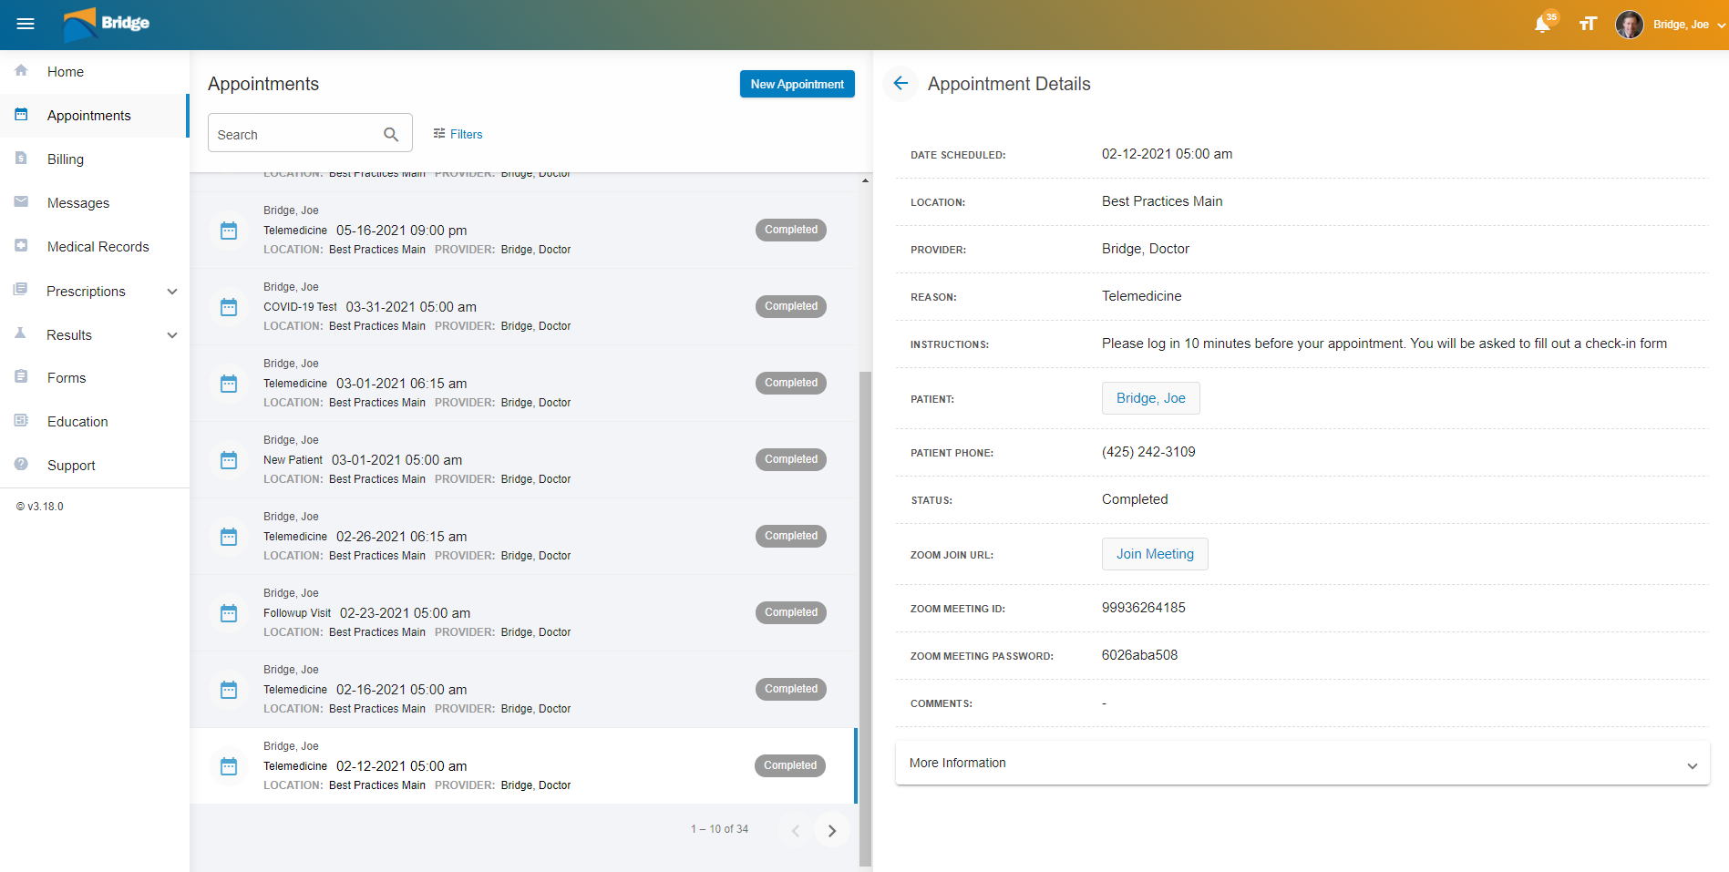The image size is (1729, 872).
Task: Click pagination text 1 – 10 of 34
Action: tap(719, 829)
